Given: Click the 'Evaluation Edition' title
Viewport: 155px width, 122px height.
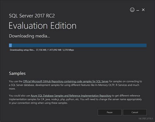Looking at the screenshot, I should click(x=43, y=26).
